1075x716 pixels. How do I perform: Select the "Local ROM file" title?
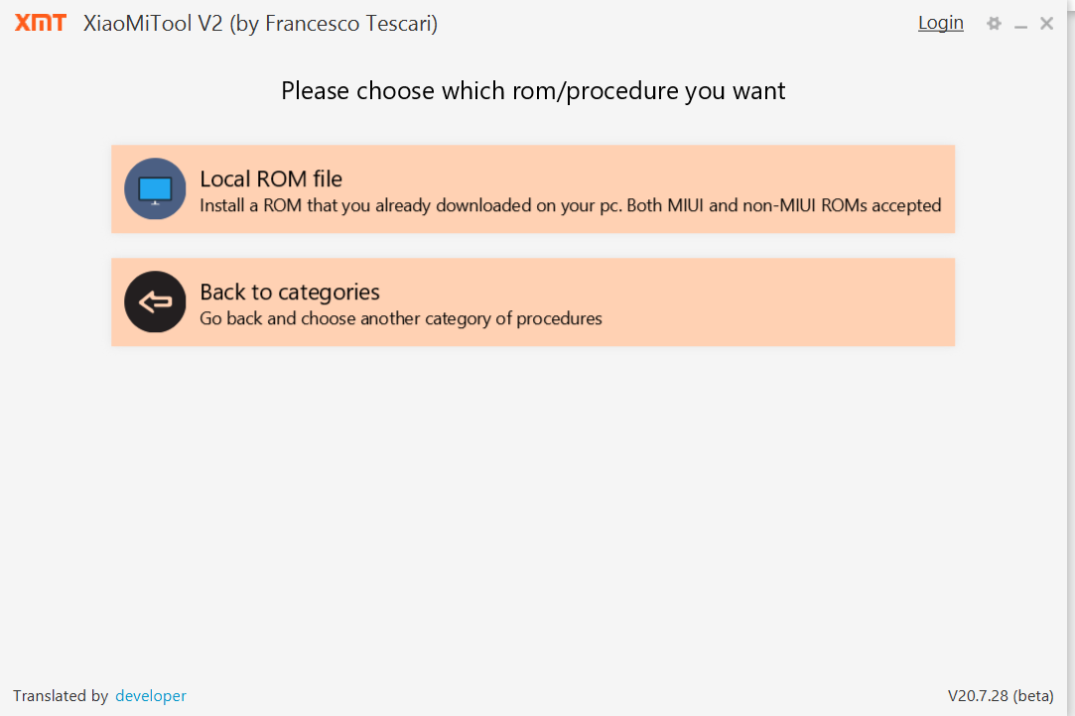point(271,179)
